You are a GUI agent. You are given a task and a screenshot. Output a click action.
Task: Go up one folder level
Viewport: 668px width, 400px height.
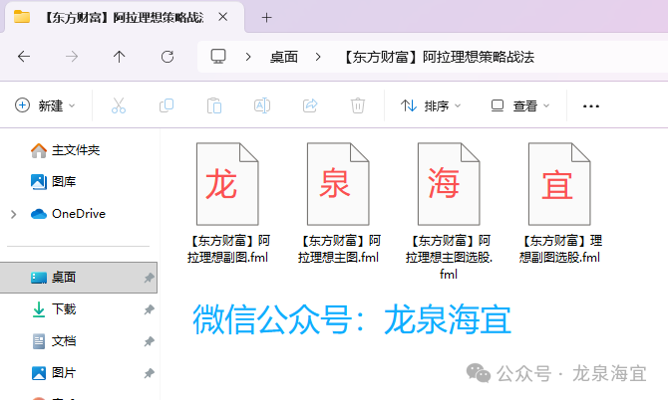click(x=120, y=57)
